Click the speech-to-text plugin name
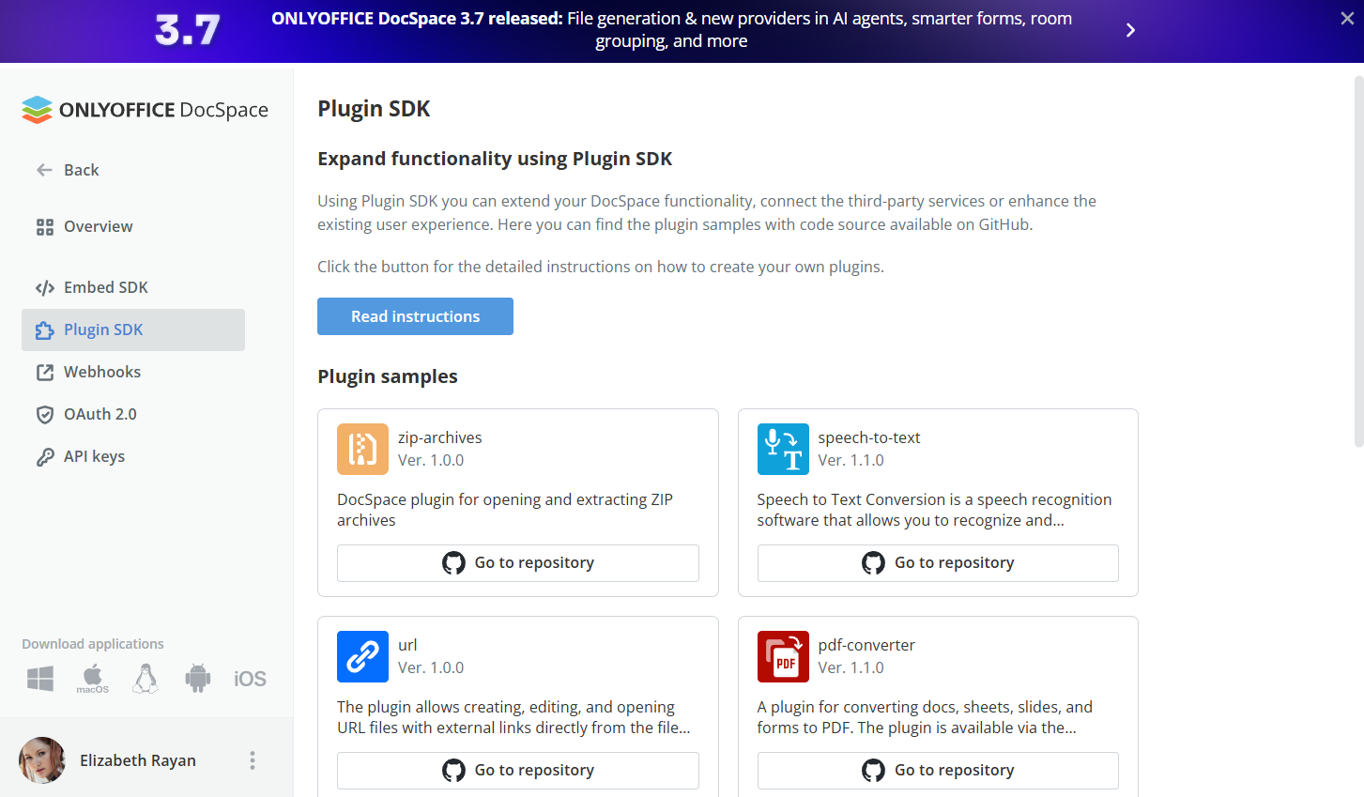 868,437
